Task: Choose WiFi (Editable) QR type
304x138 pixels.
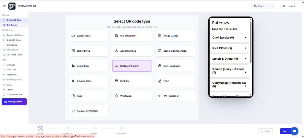Action: [175, 96]
